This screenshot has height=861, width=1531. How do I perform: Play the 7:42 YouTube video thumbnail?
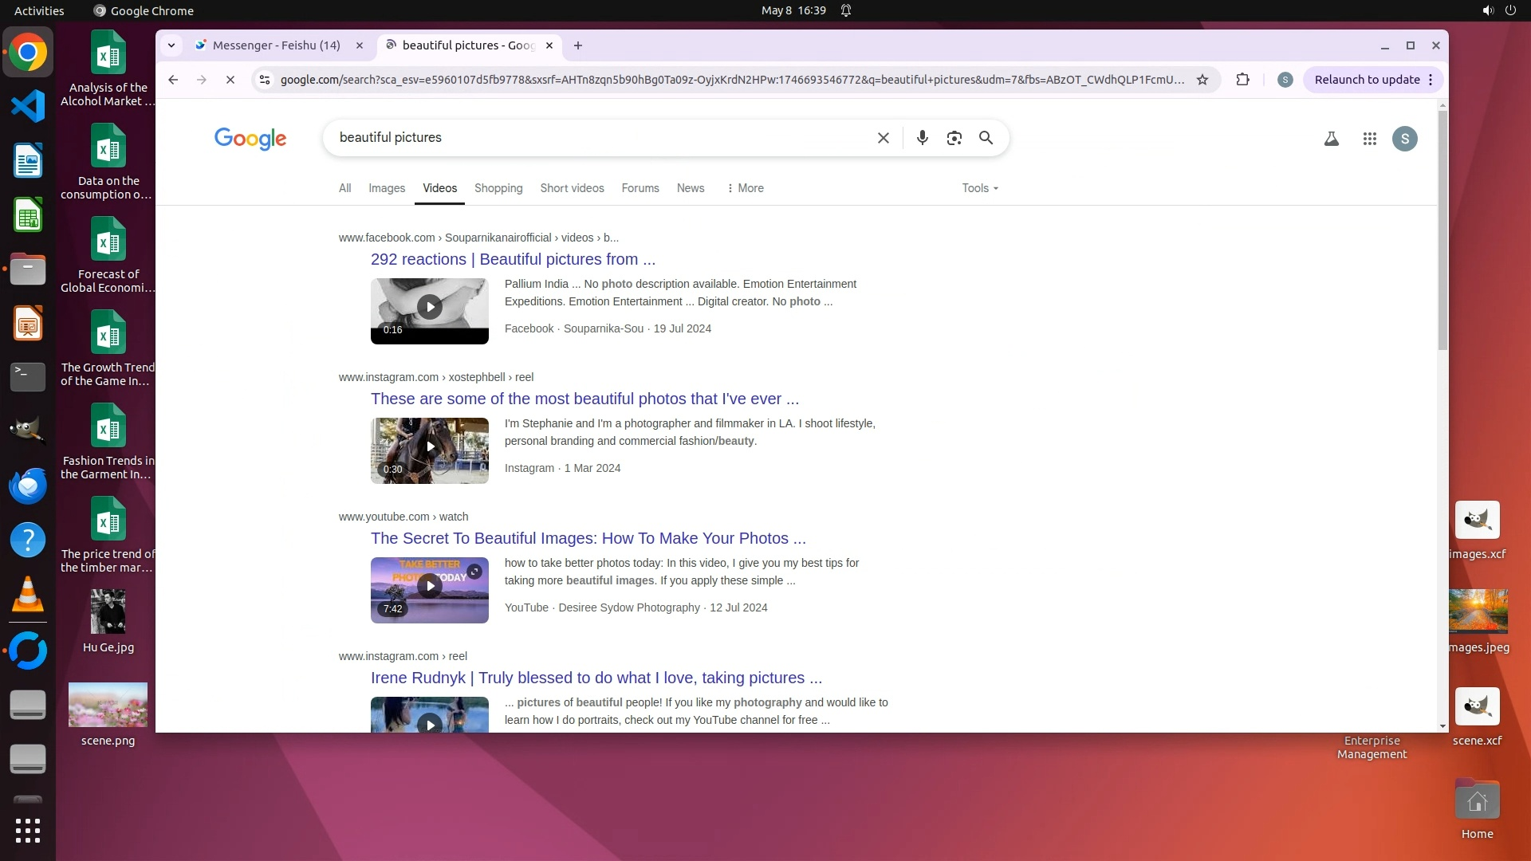430,587
